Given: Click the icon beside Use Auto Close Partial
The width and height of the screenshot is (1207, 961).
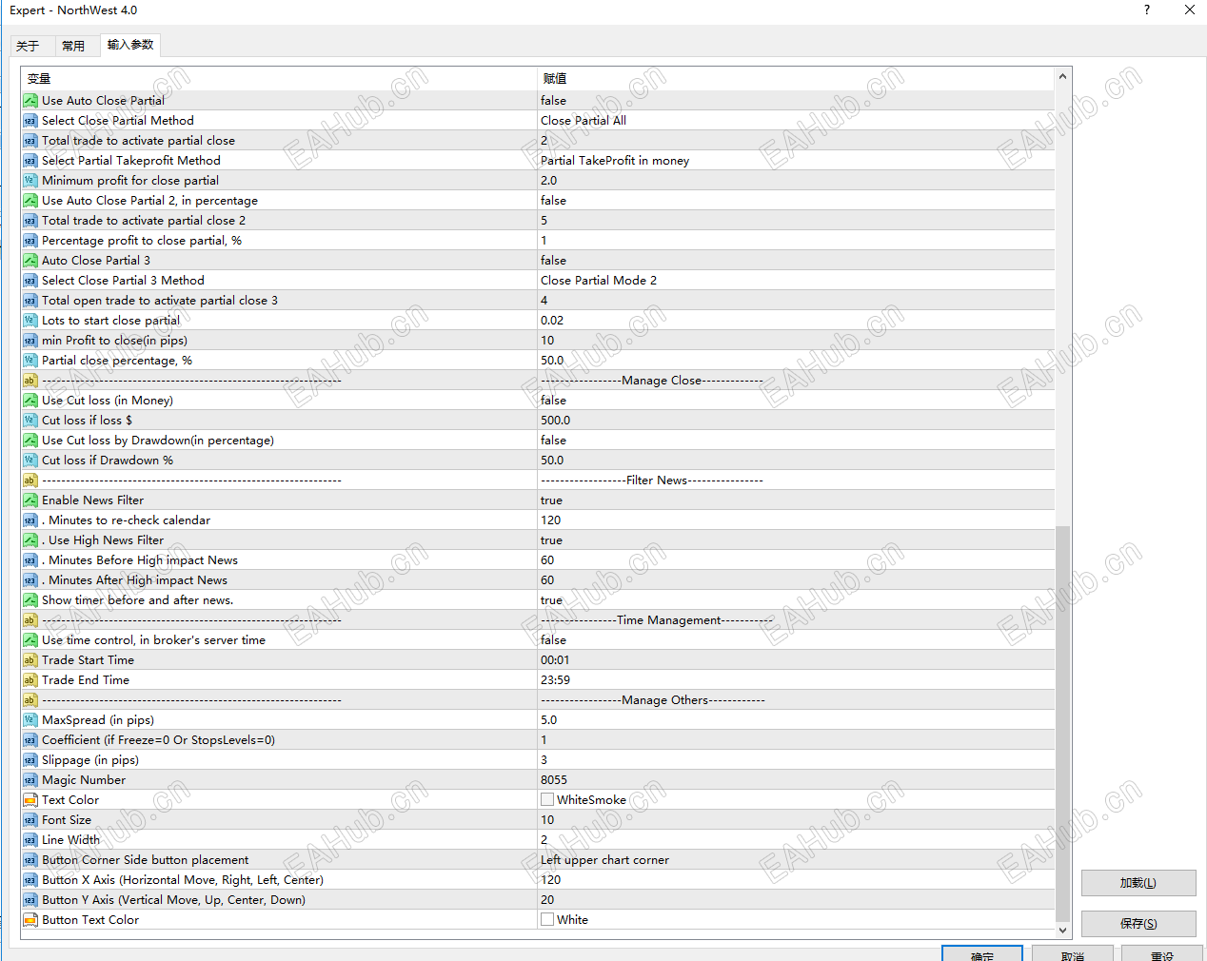Looking at the screenshot, I should click(x=30, y=100).
